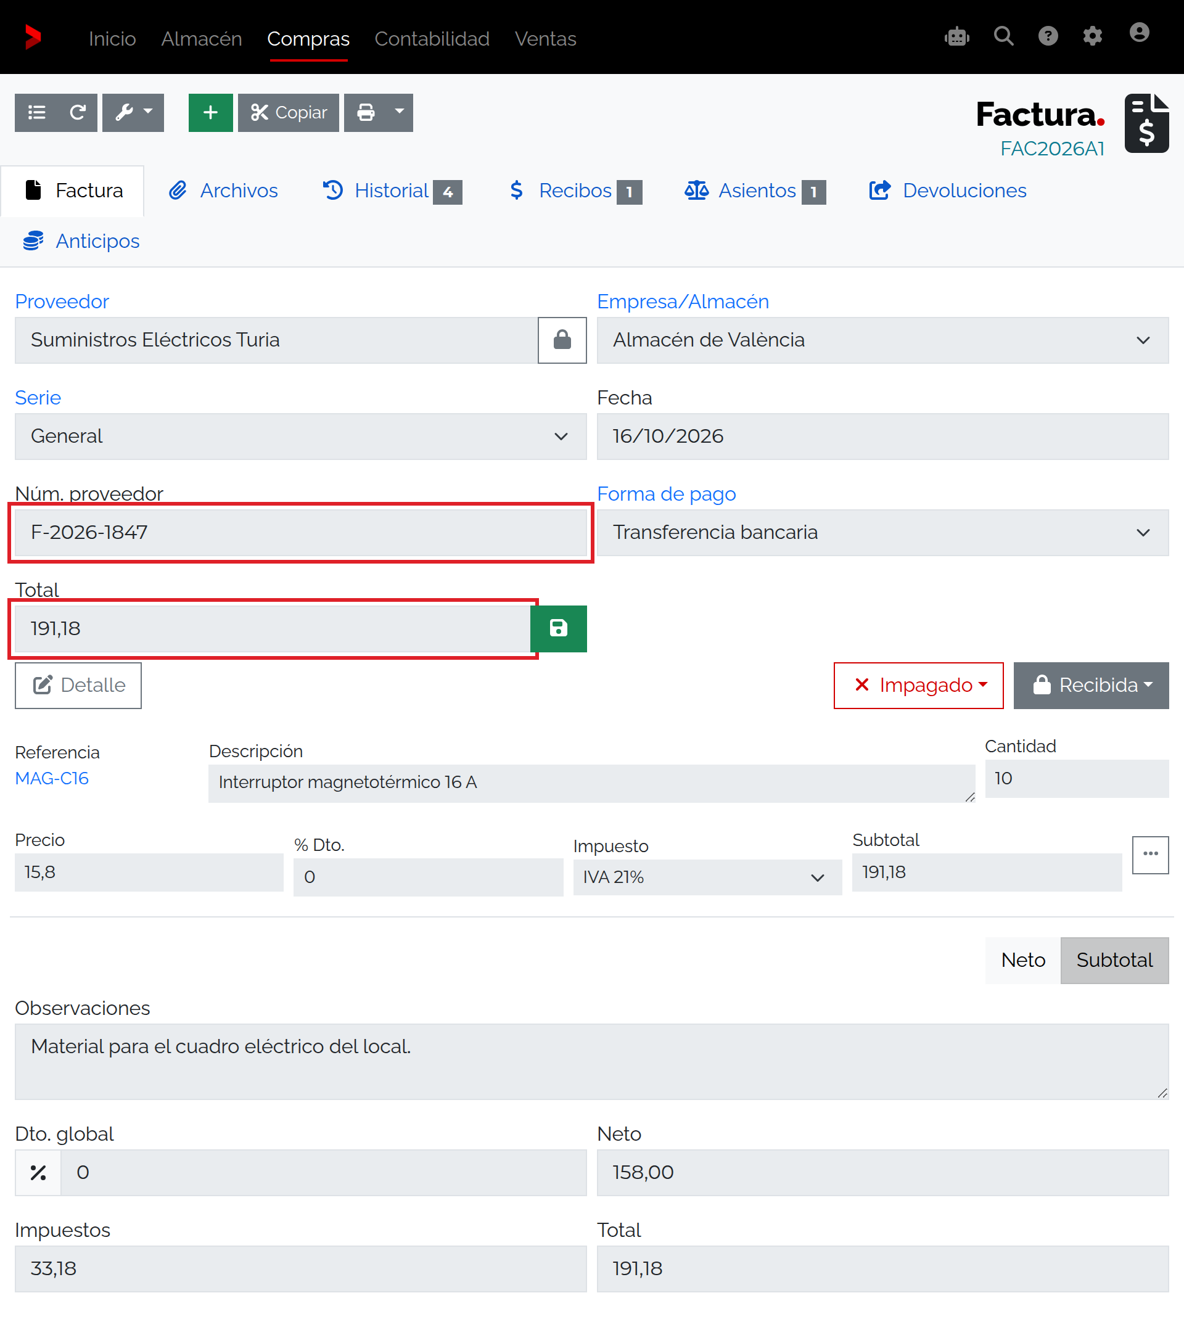Expand the wrench tools dropdown

(x=133, y=113)
